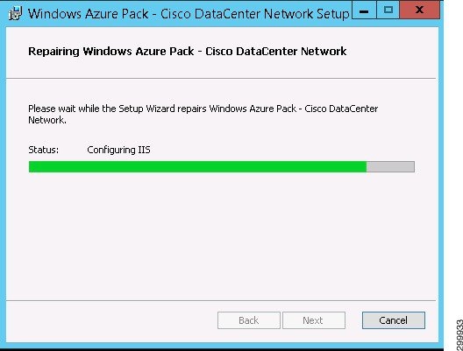Maximize the setup wizard window
Image resolution: width=463 pixels, height=351 pixels.
coord(388,11)
